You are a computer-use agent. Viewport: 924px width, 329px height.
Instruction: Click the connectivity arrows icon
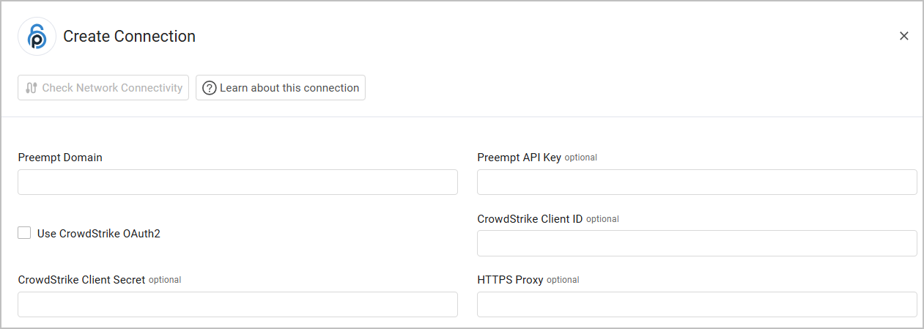click(x=31, y=88)
